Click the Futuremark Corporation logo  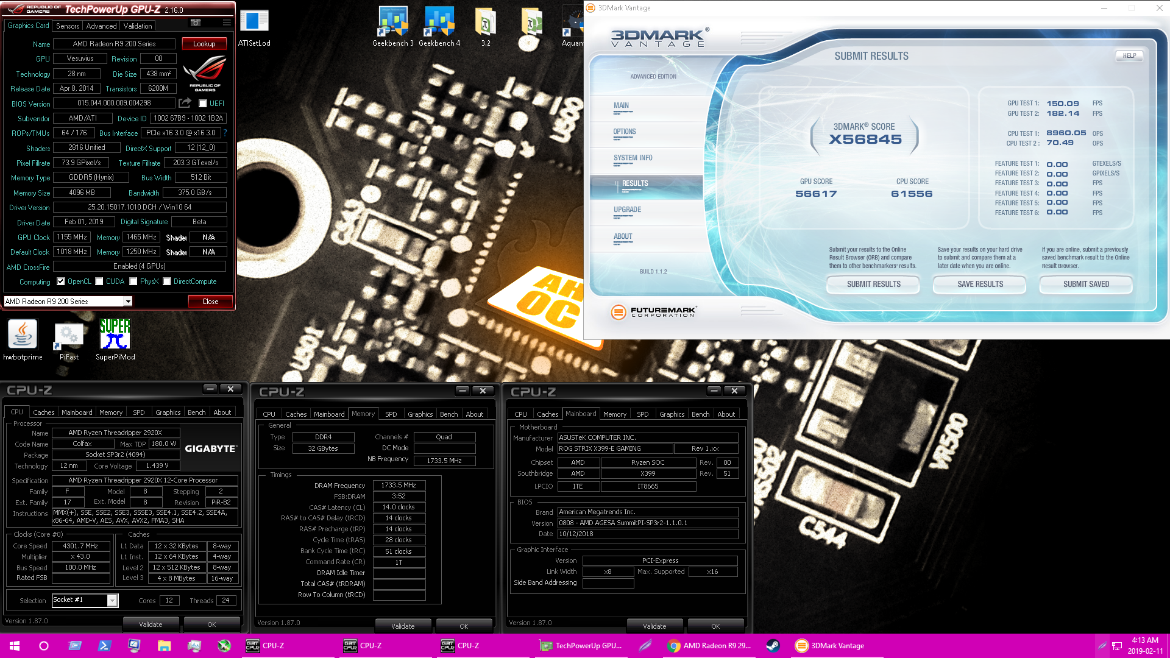click(653, 312)
